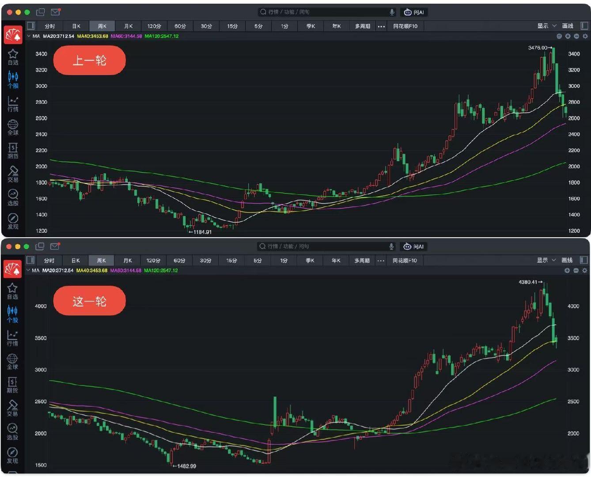Select the 周K tab in the 上一轮 window
Viewport: 591px width, 477px height.
coord(102,26)
